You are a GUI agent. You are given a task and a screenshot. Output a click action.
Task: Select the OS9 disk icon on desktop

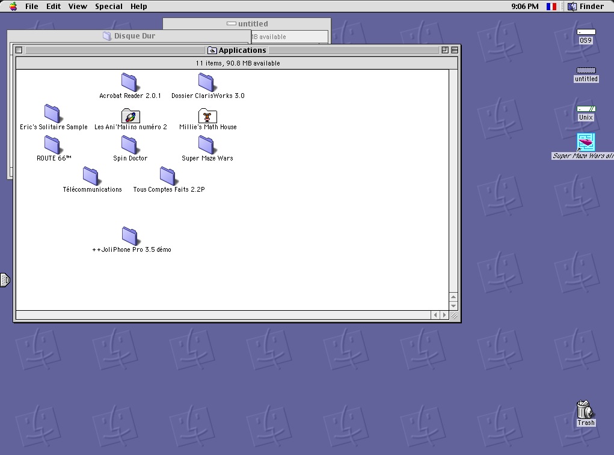coord(586,32)
